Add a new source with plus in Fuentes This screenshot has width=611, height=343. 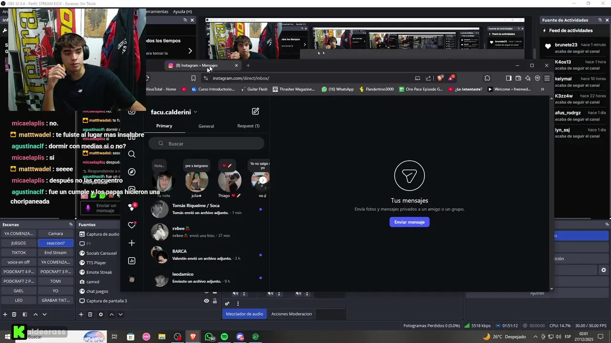81,314
